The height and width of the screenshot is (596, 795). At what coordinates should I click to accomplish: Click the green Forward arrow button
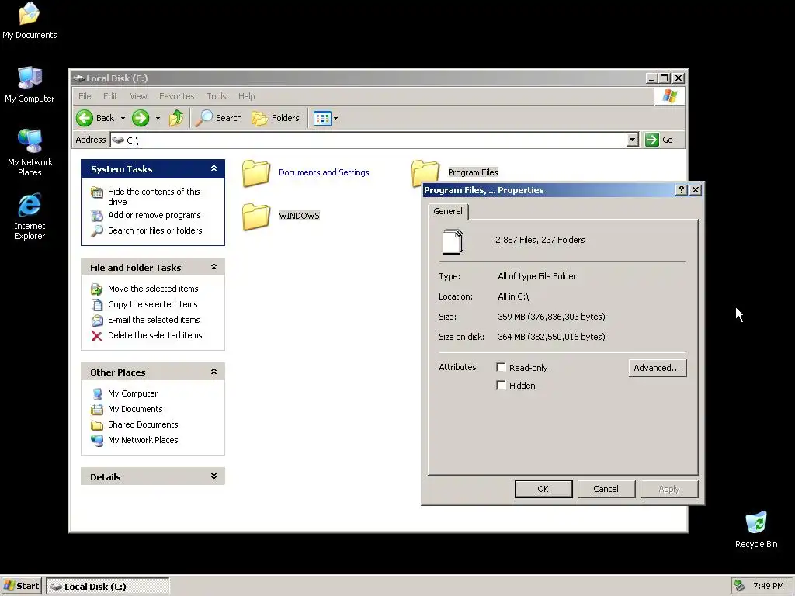coord(141,118)
